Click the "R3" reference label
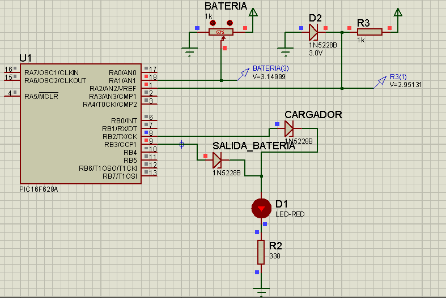 (x=363, y=23)
